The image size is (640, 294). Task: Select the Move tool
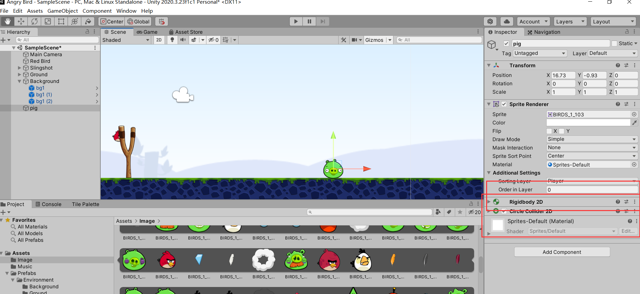pyautogui.click(x=21, y=21)
